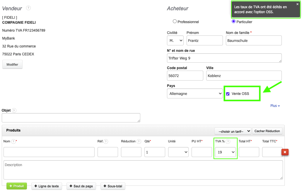The height and width of the screenshot is (191, 302).
Task: Click the Cacher Réduction button
Action: (x=267, y=131)
